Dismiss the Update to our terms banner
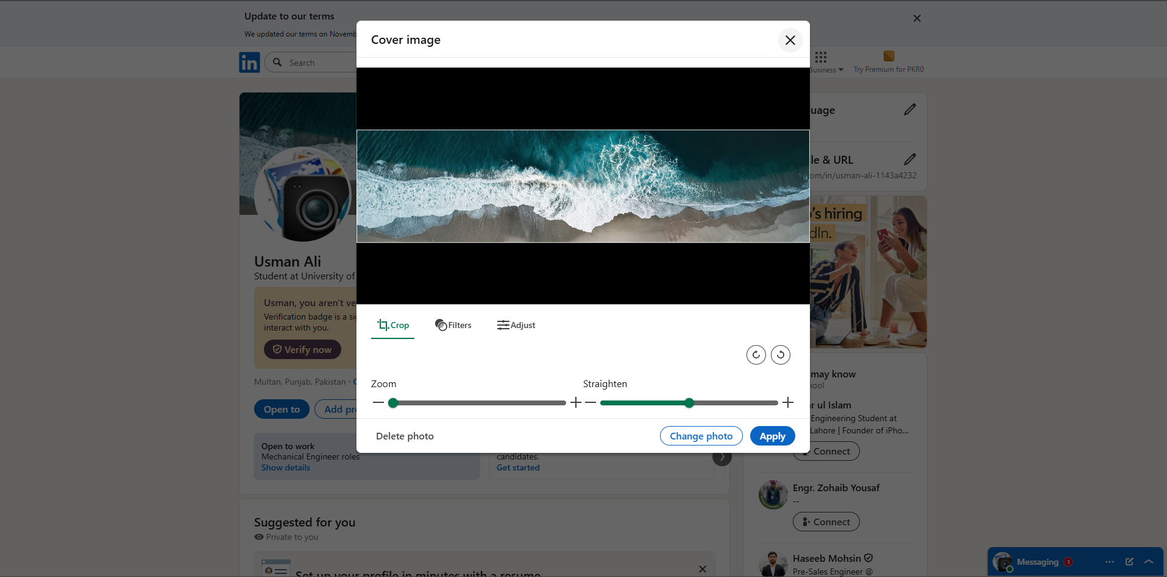This screenshot has height=577, width=1167. pos(917,18)
